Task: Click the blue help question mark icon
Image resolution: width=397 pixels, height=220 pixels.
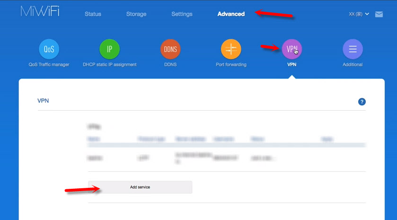Action: click(x=362, y=102)
